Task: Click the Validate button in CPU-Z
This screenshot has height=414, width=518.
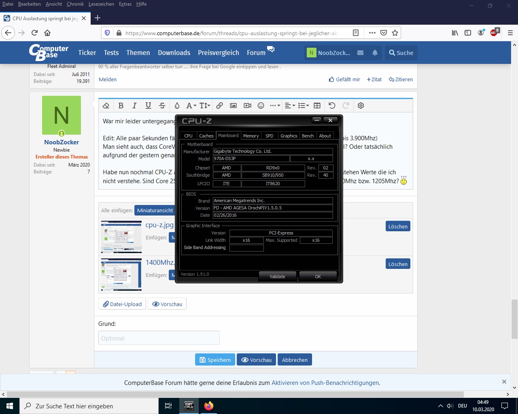Action: coord(277,277)
